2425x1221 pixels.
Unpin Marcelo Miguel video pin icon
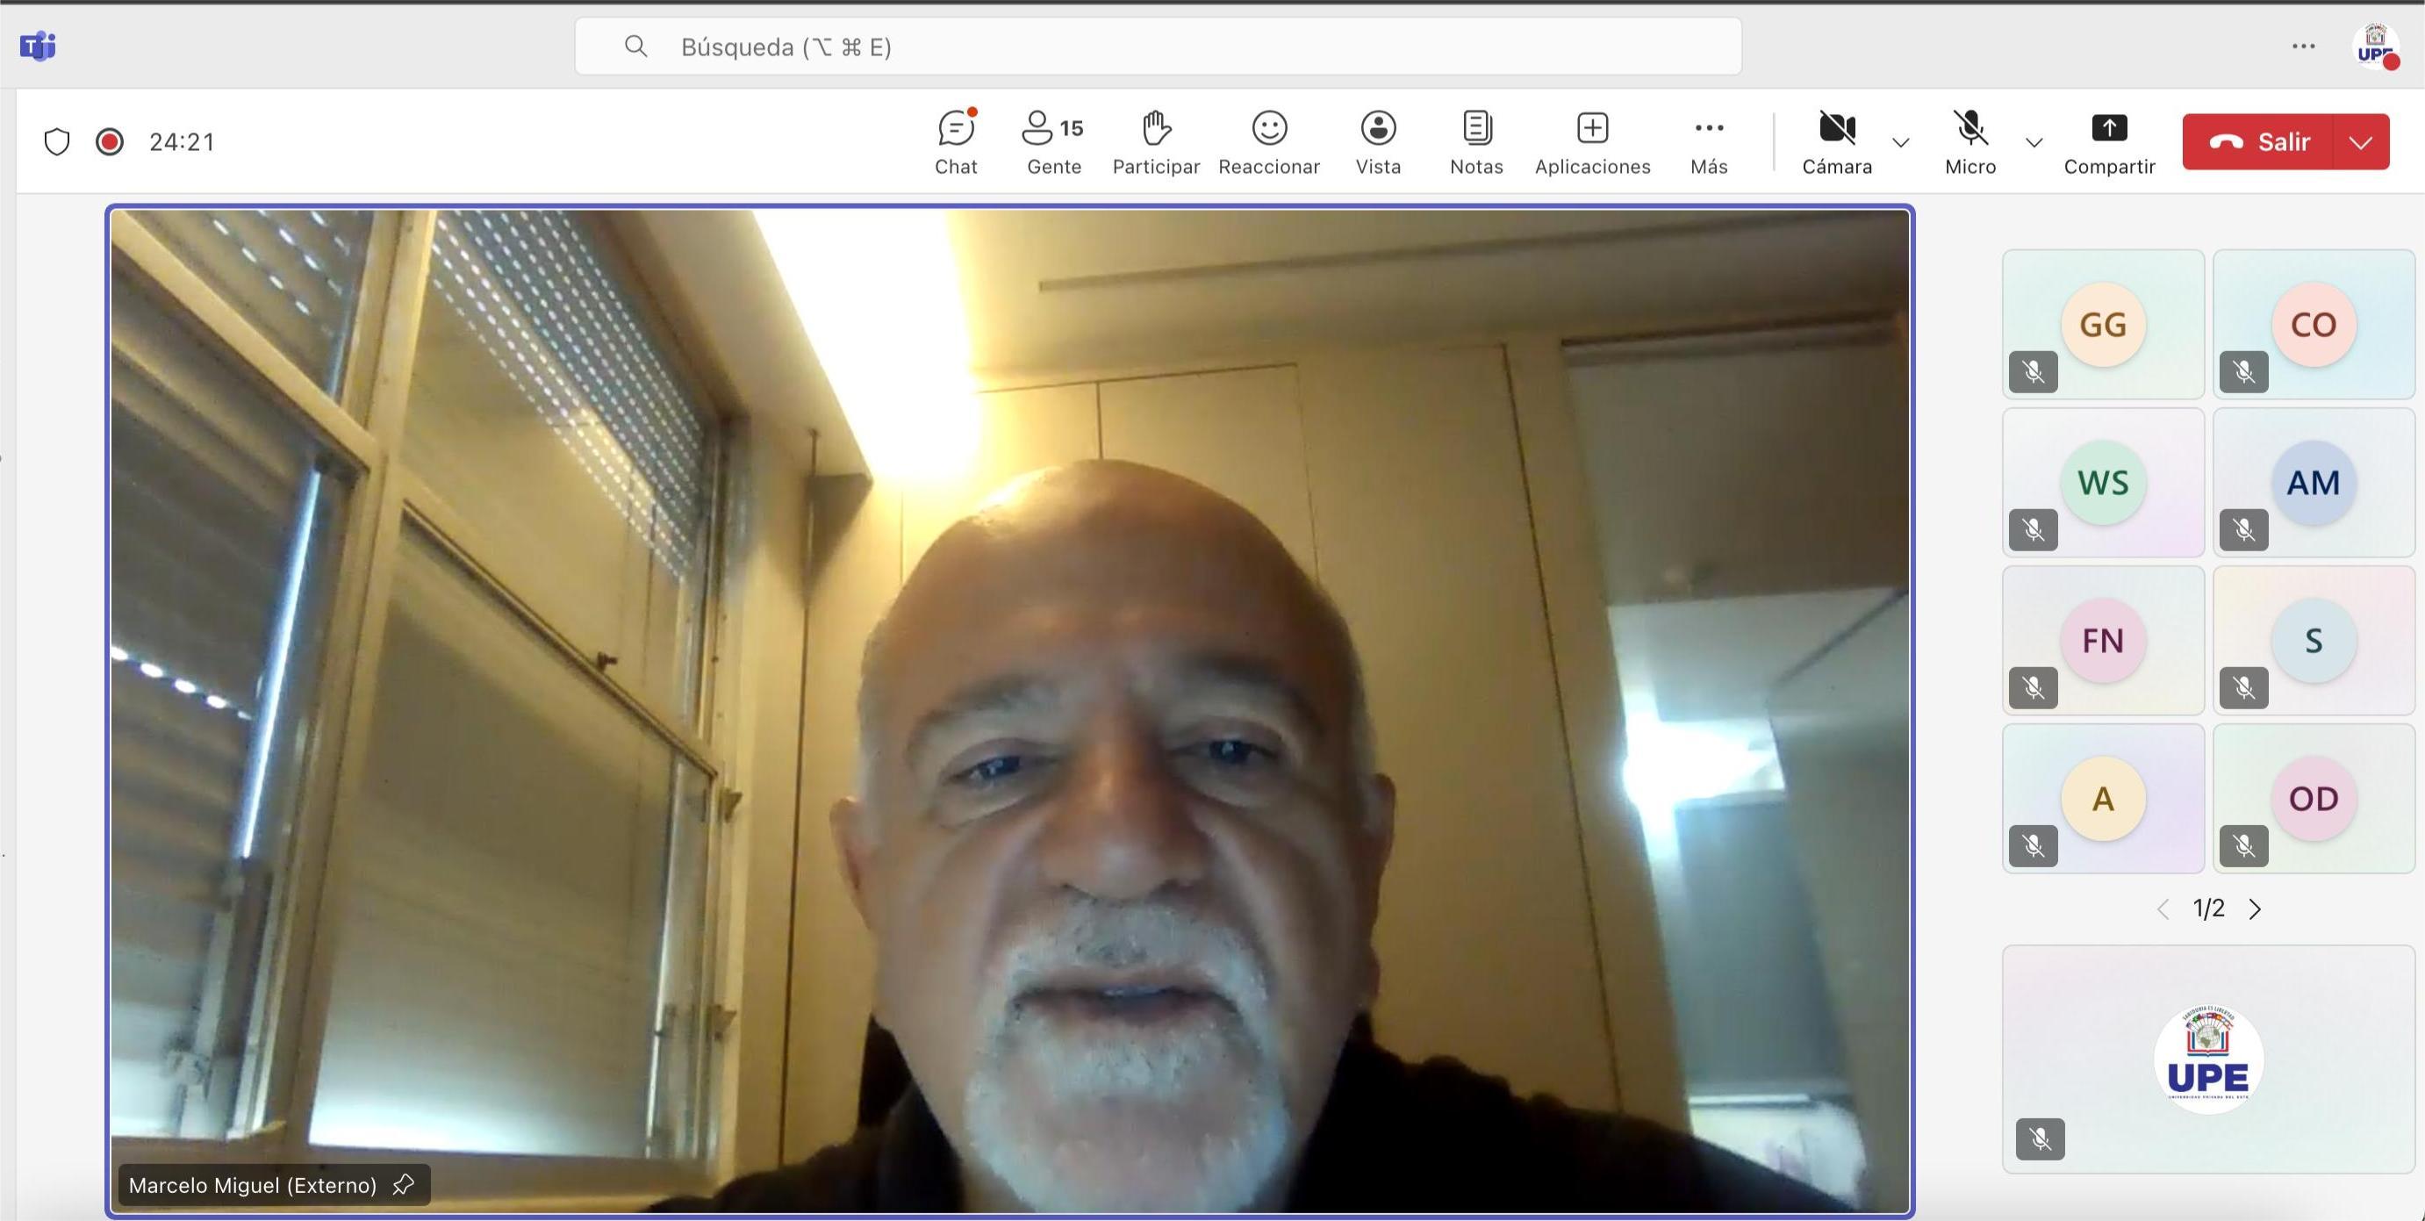pos(403,1184)
